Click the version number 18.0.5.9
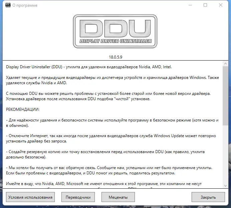This screenshot has height=208, width=231. (115, 57)
